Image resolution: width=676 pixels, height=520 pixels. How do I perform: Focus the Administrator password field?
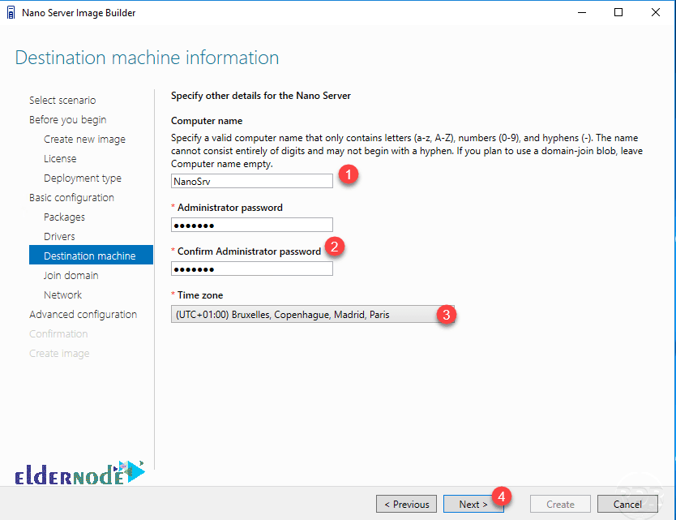[252, 225]
